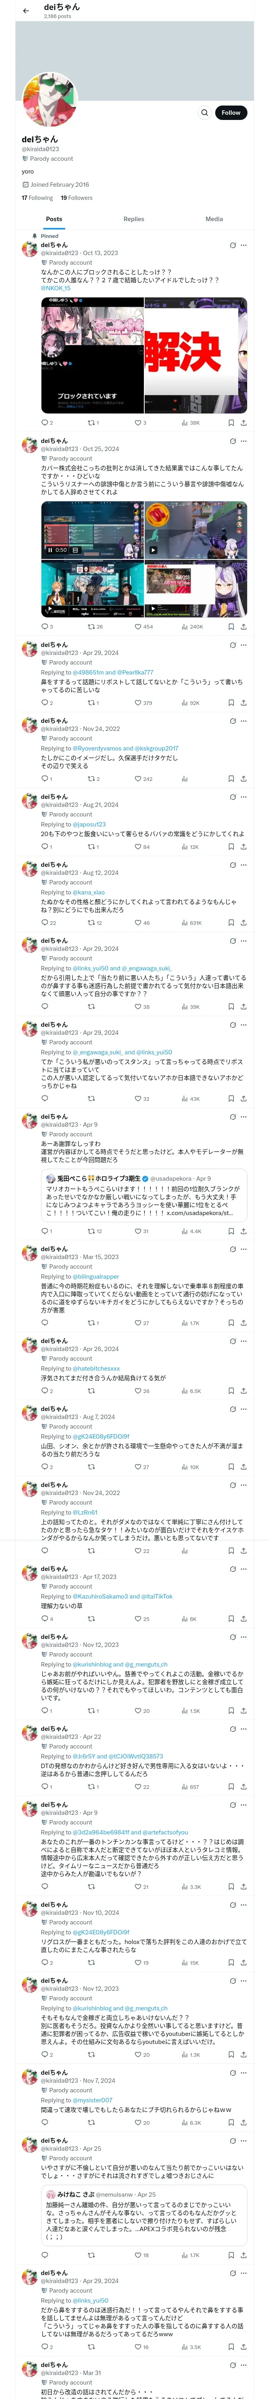The height and width of the screenshot is (2399, 269).
Task: Open more options on the pinned post
Action: [x=244, y=245]
